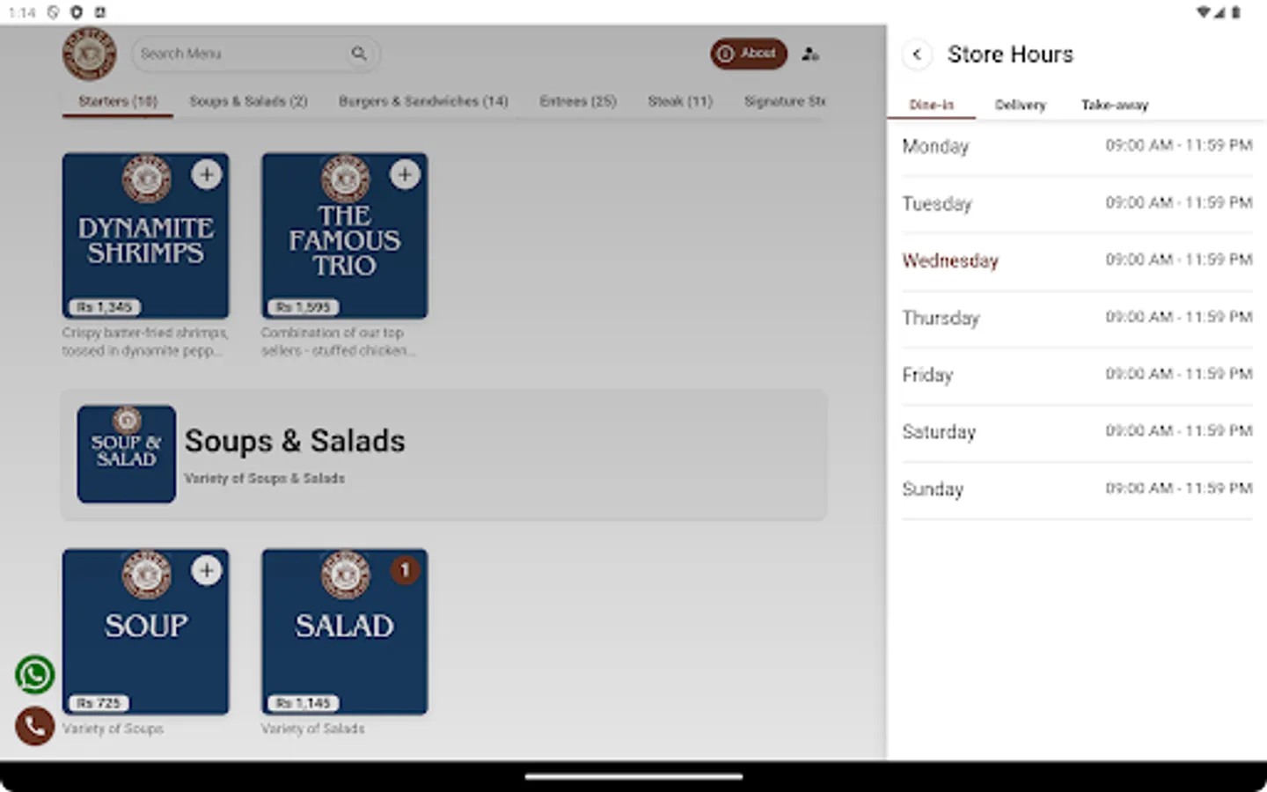Go back from the Store Hours panel
The width and height of the screenshot is (1267, 792).
pos(917,55)
